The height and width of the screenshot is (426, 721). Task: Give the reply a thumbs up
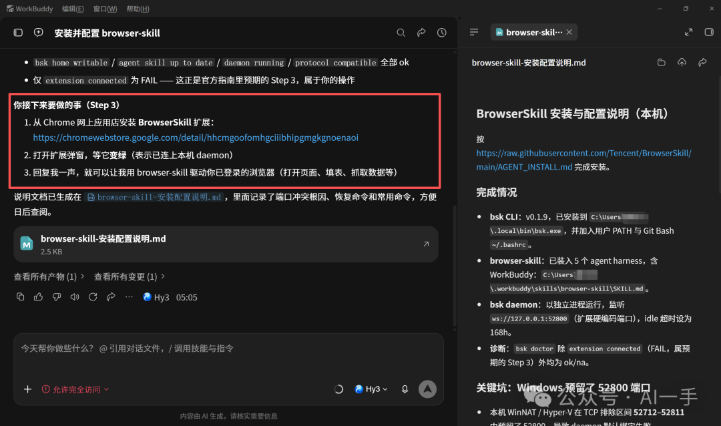(x=39, y=297)
